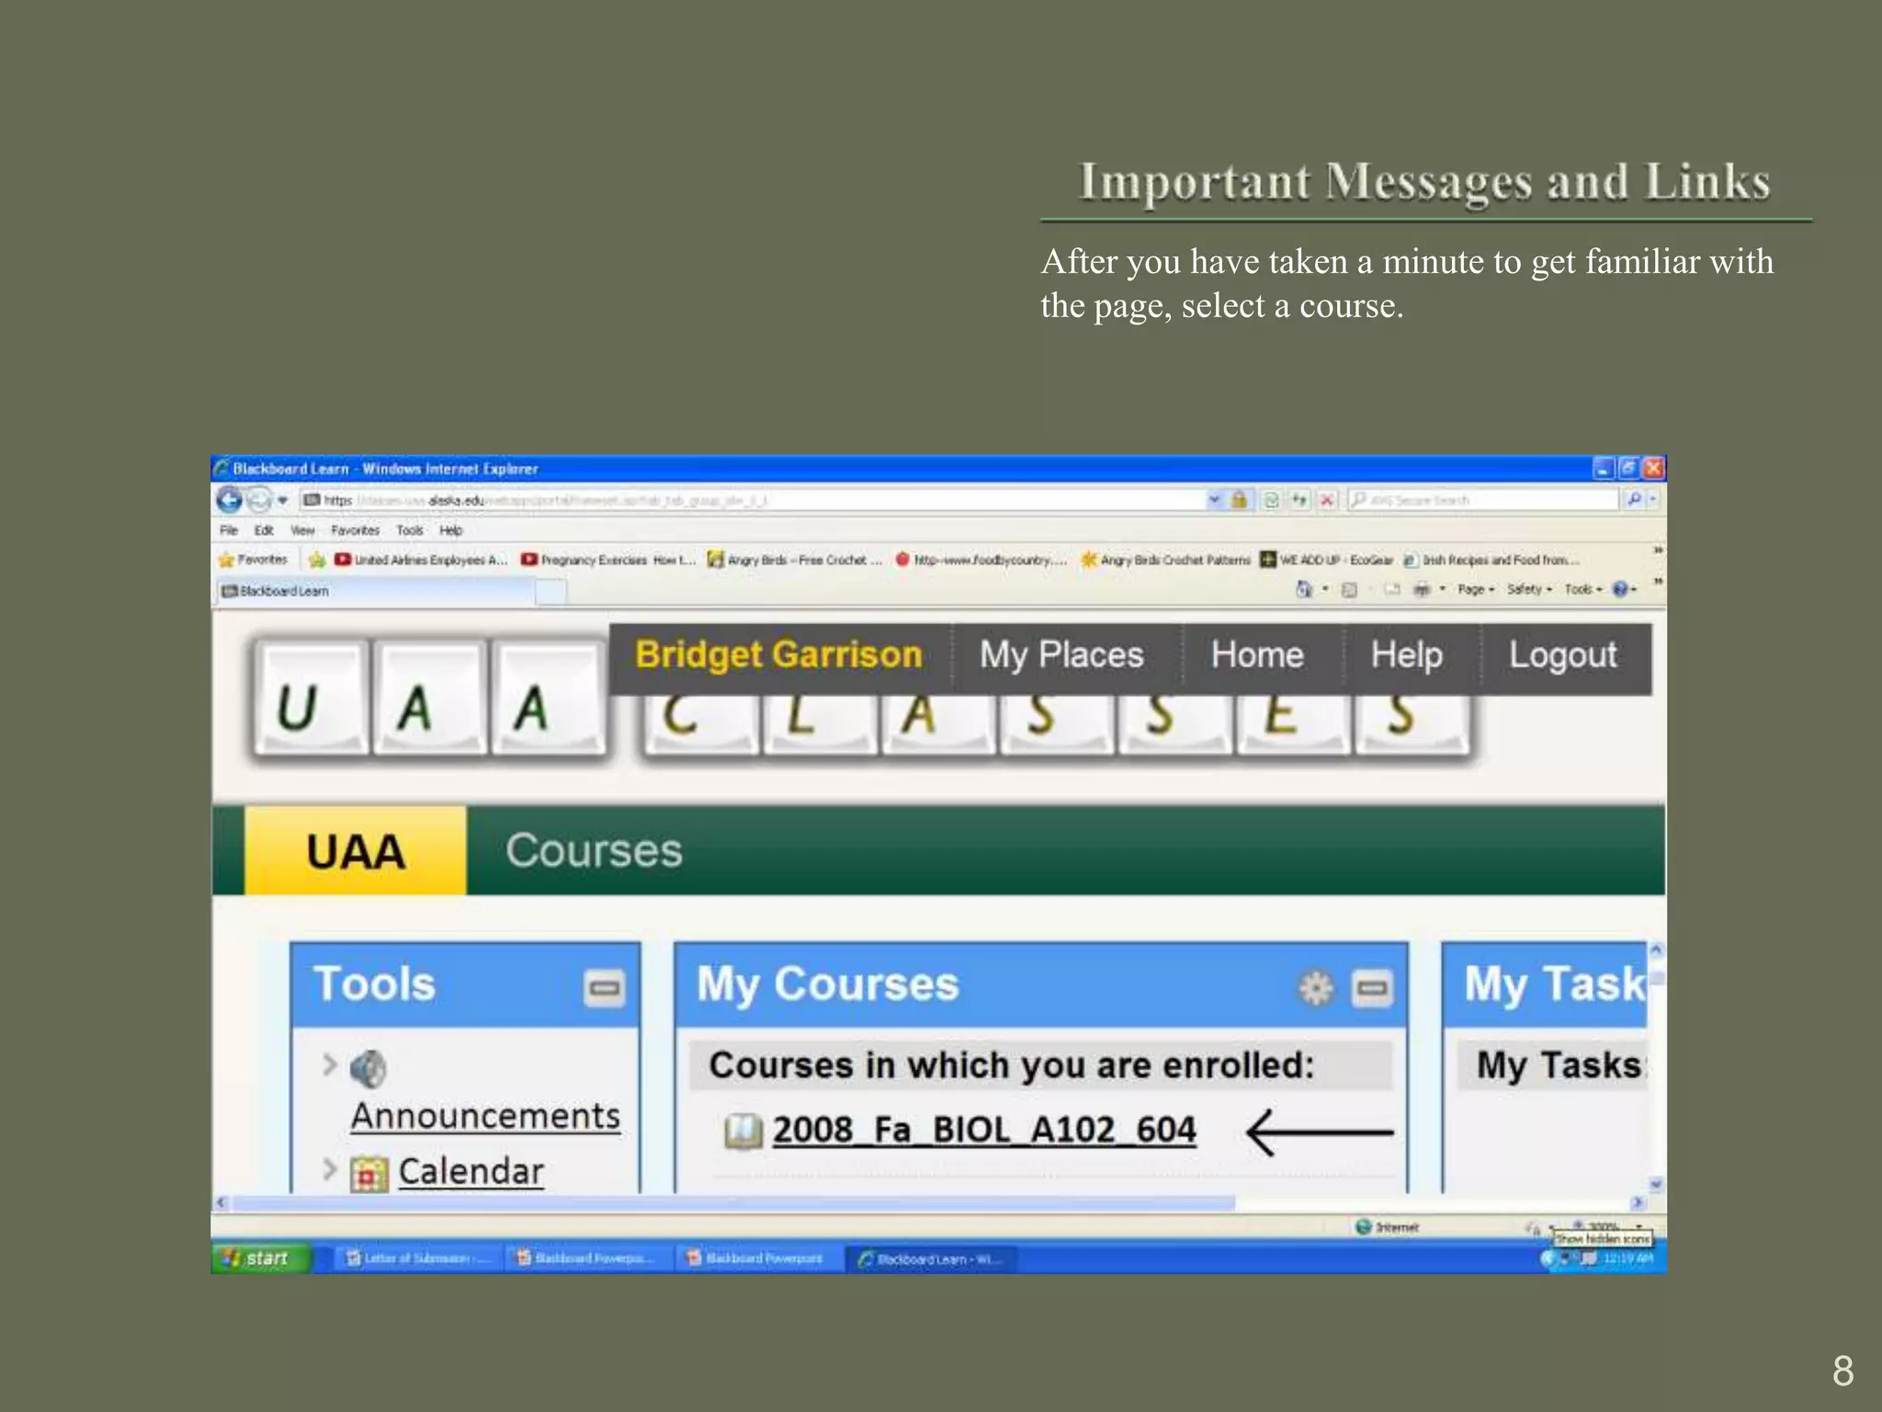
Task: Click the search magnifier button
Action: click(1633, 500)
